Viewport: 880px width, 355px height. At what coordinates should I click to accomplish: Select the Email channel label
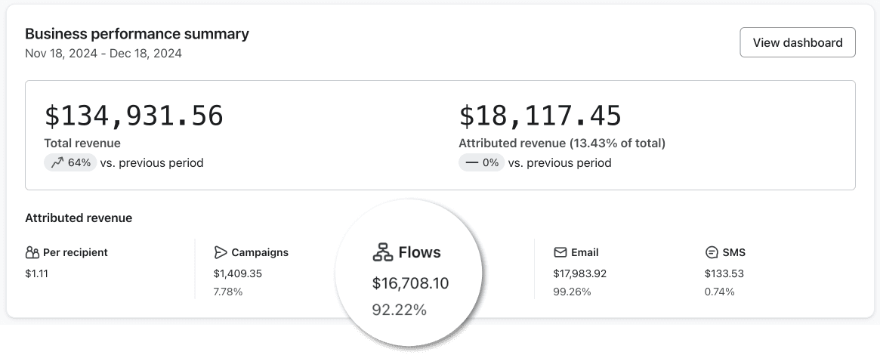[x=585, y=252]
